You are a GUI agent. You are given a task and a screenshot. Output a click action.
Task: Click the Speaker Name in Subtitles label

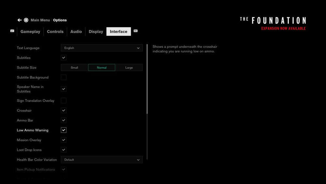pyautogui.click(x=30, y=89)
